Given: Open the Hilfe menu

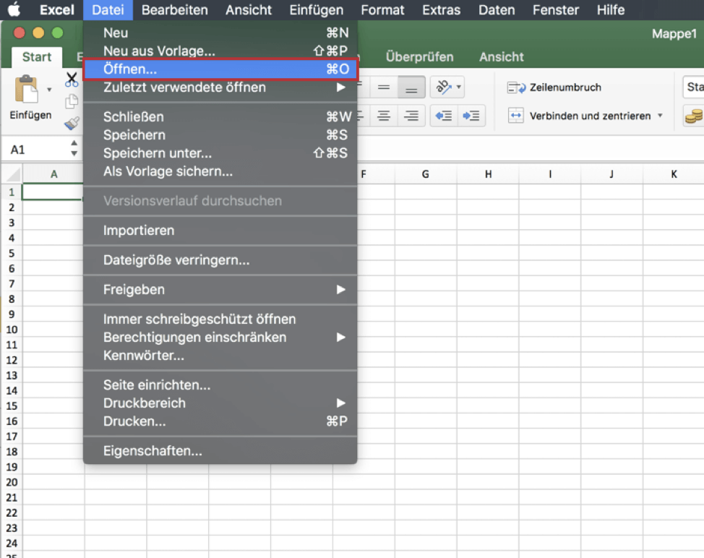Looking at the screenshot, I should [x=611, y=10].
